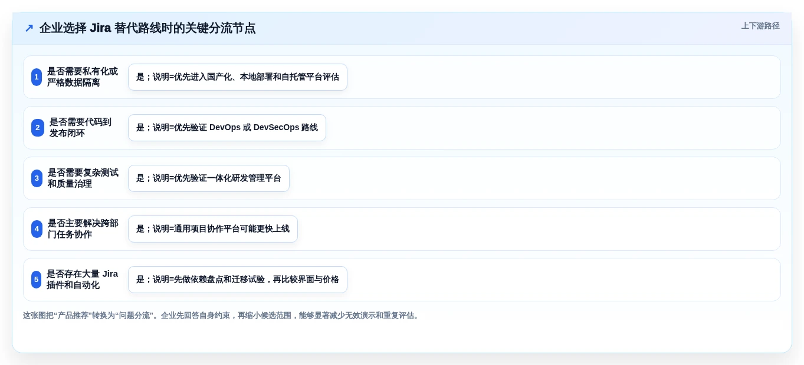
Task: Click the answer box about 一体化研发管理平台
Action: pos(209,178)
